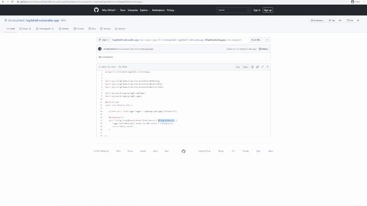Click the delete file trash icon

268,67
